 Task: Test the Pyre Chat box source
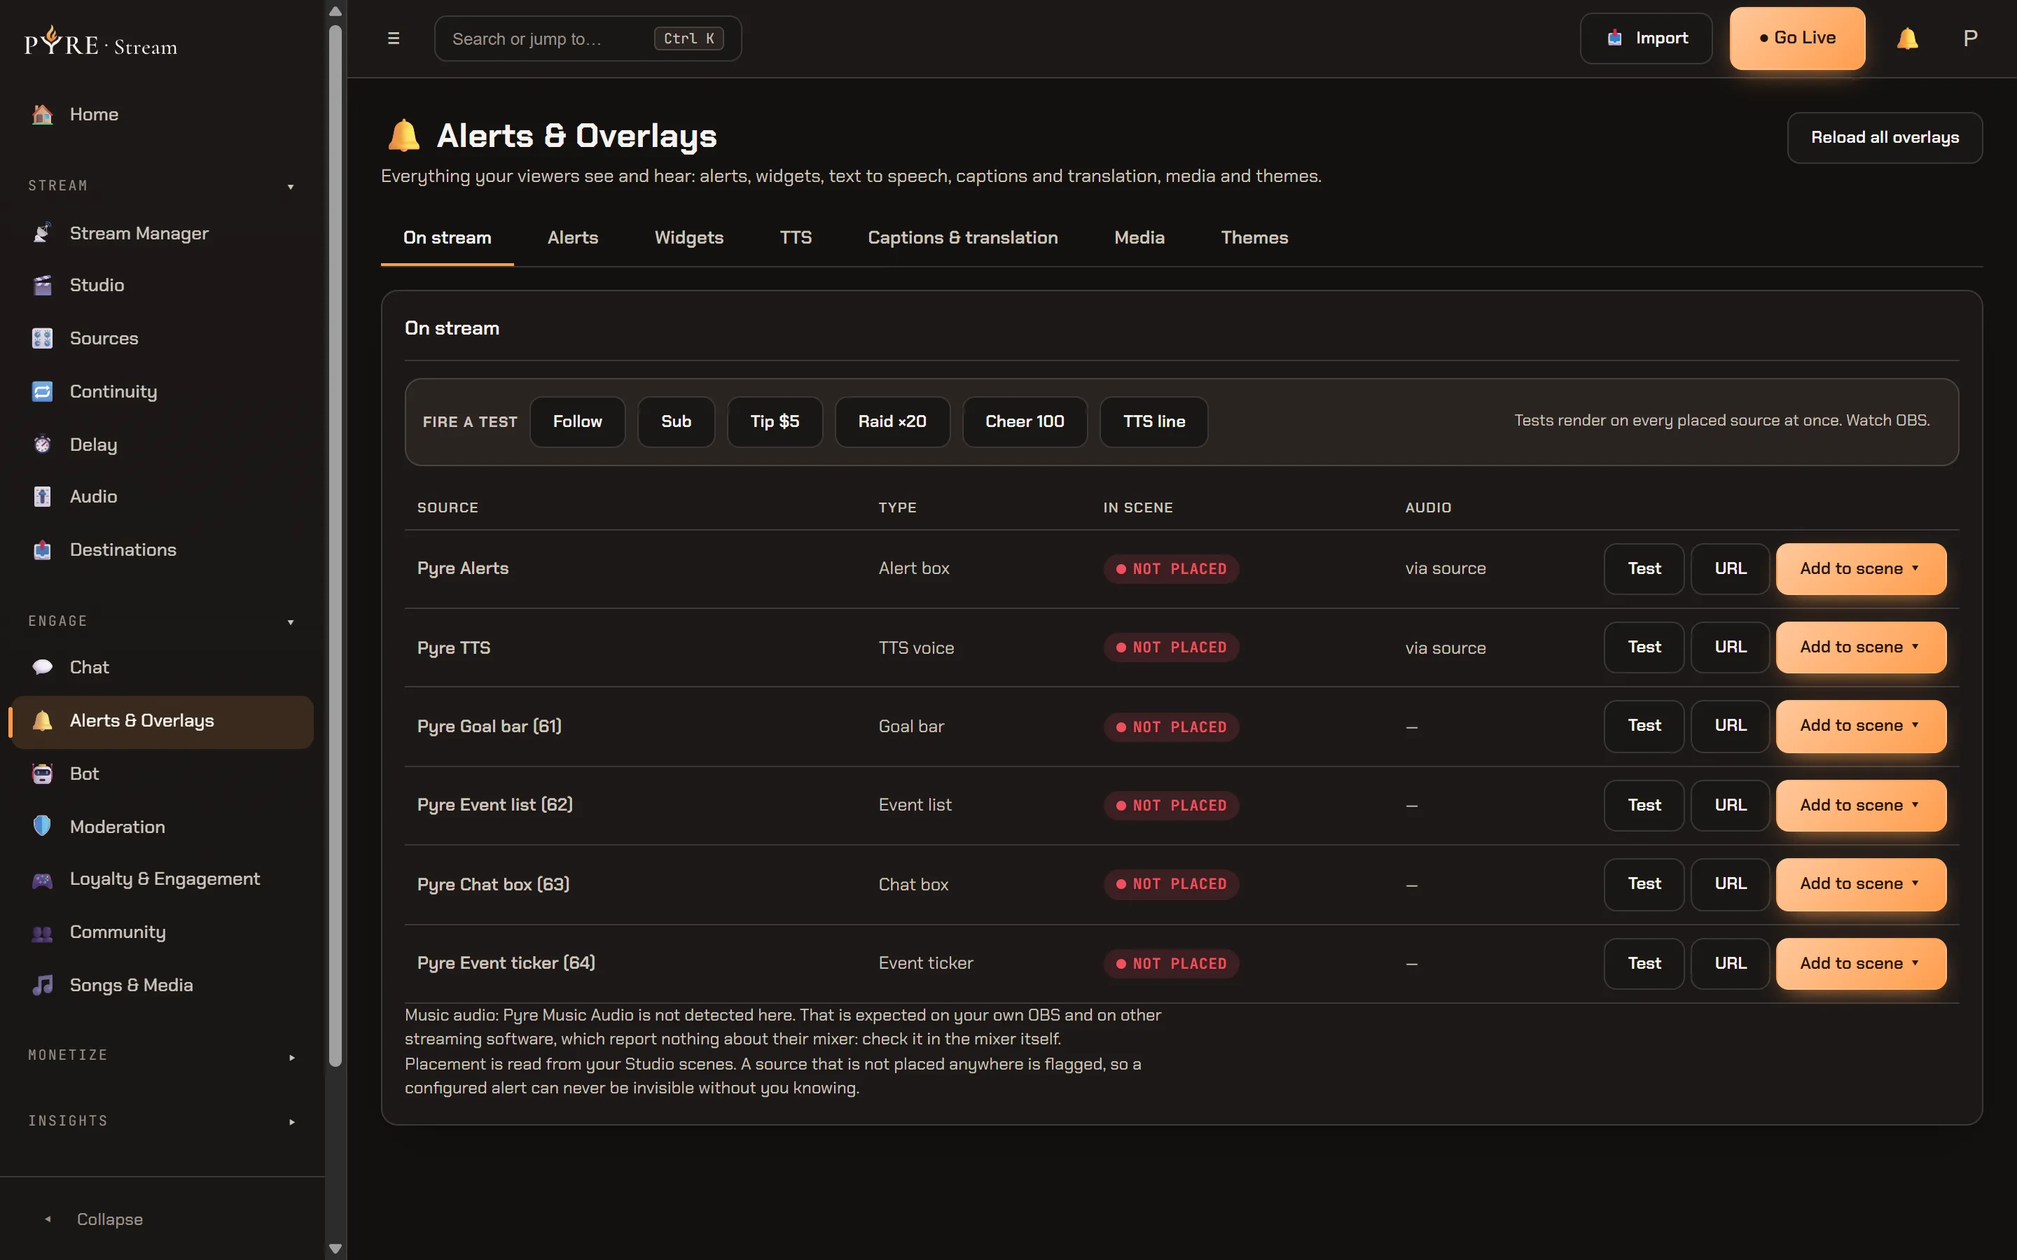[1644, 884]
